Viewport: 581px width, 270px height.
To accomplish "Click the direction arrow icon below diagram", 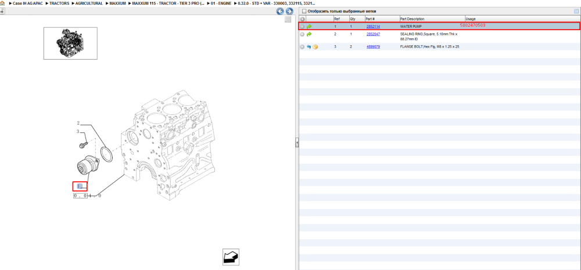I will (231, 257).
